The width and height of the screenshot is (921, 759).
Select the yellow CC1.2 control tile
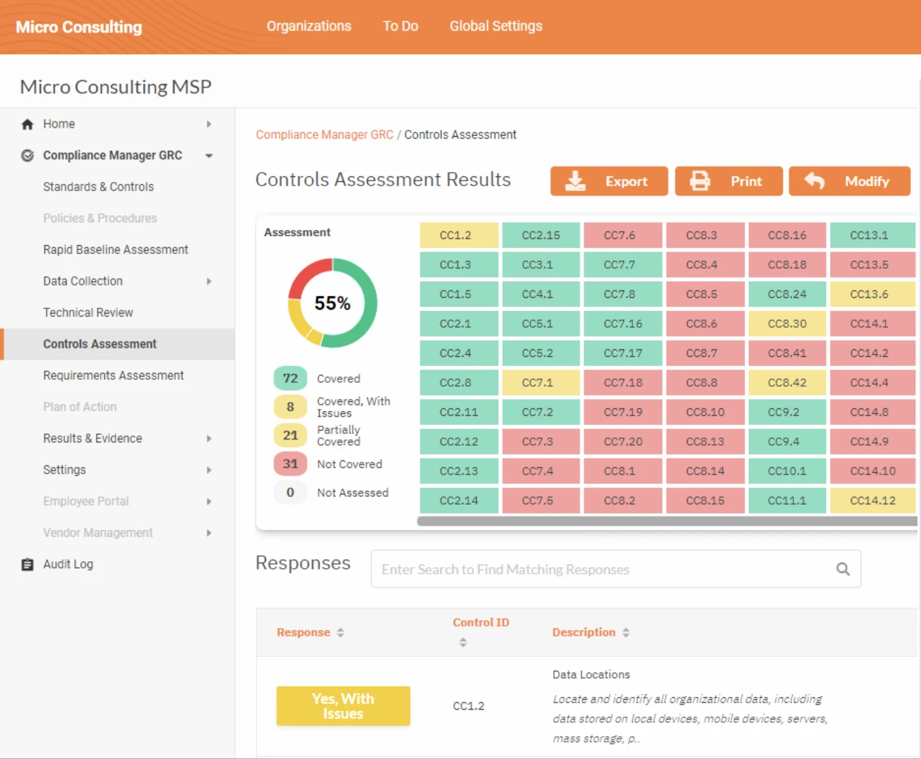pyautogui.click(x=459, y=235)
